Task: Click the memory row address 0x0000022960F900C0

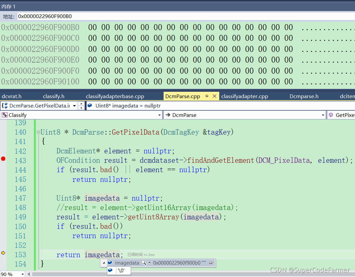Action: [40, 38]
